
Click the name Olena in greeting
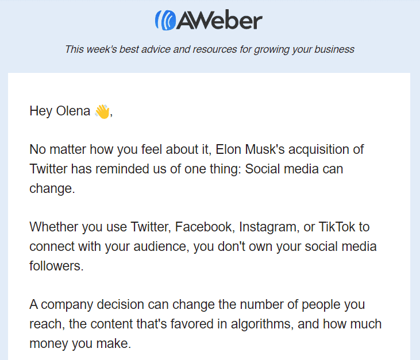tap(73, 111)
